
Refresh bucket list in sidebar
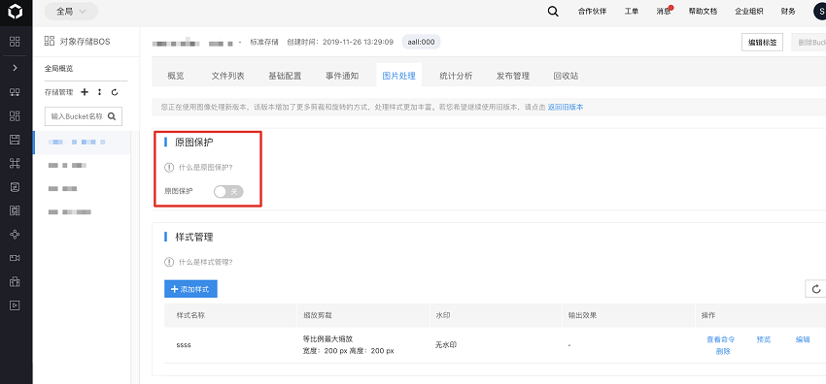(115, 92)
